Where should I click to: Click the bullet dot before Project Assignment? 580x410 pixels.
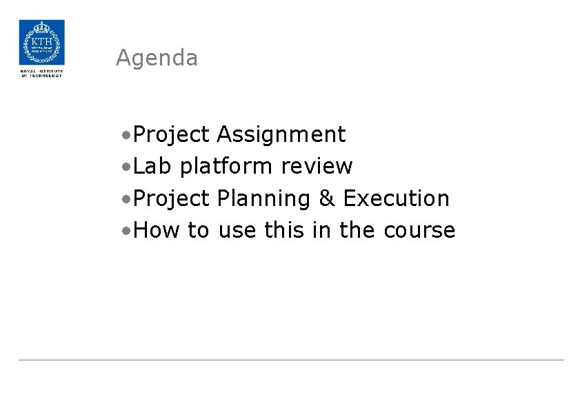pyautogui.click(x=124, y=135)
